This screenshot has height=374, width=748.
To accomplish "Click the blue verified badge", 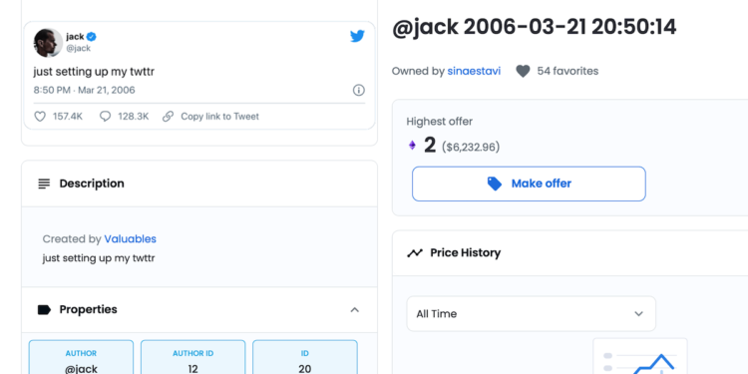I will (92, 37).
